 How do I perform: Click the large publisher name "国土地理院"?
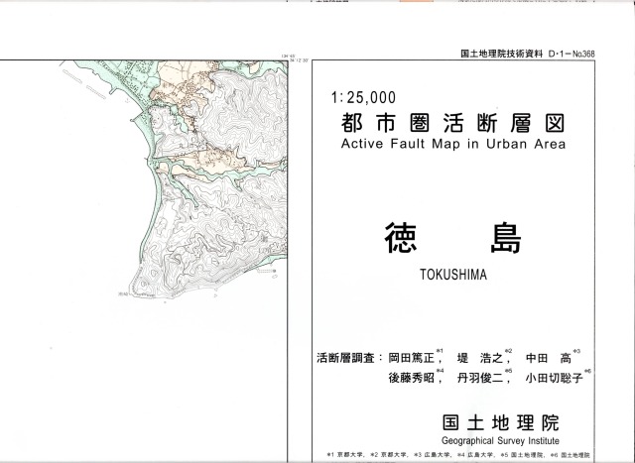pyautogui.click(x=500, y=422)
